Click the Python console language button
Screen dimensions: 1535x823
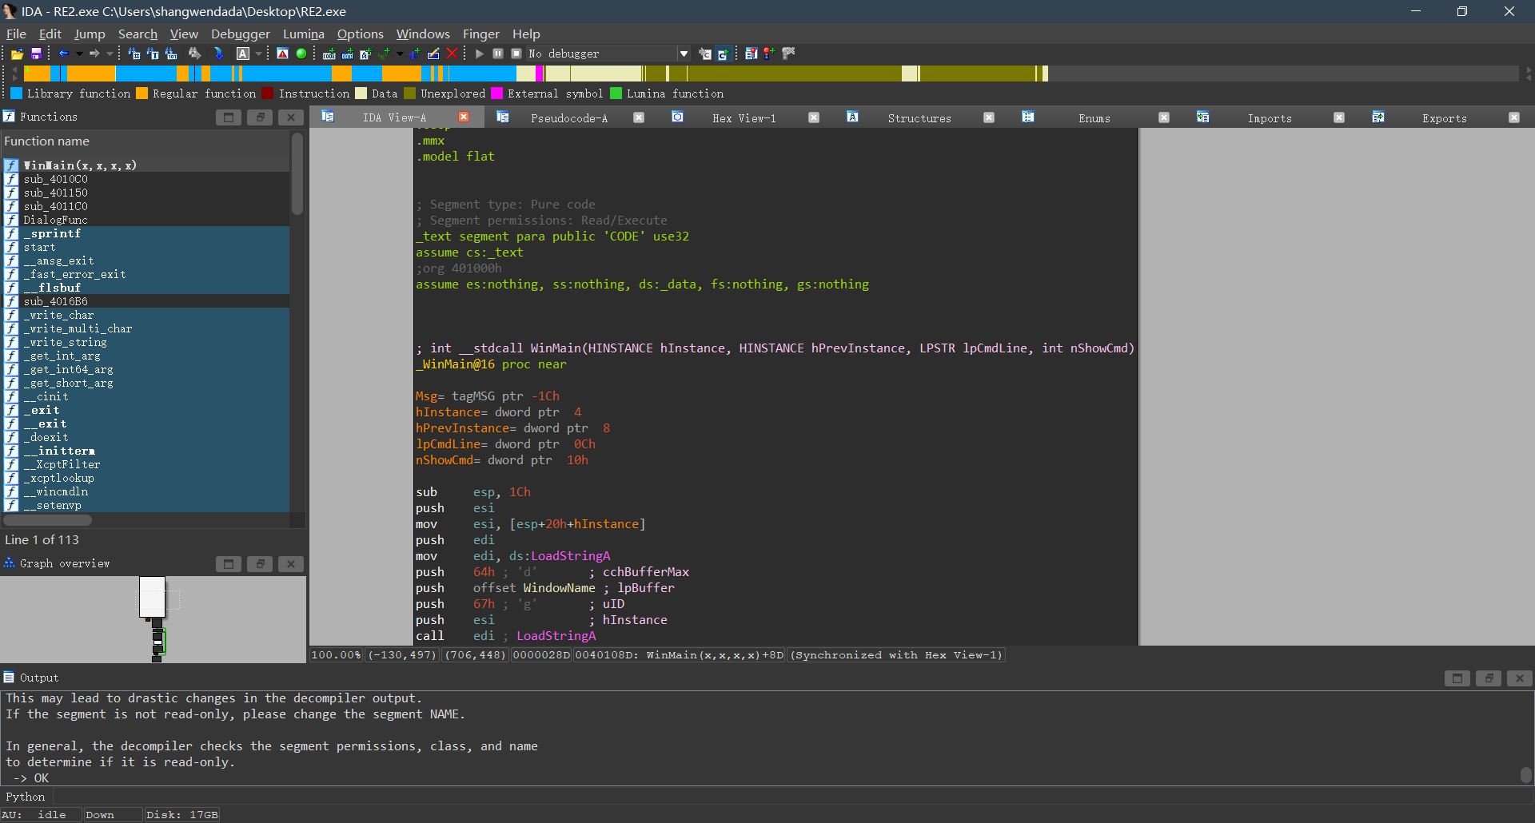tap(26, 797)
